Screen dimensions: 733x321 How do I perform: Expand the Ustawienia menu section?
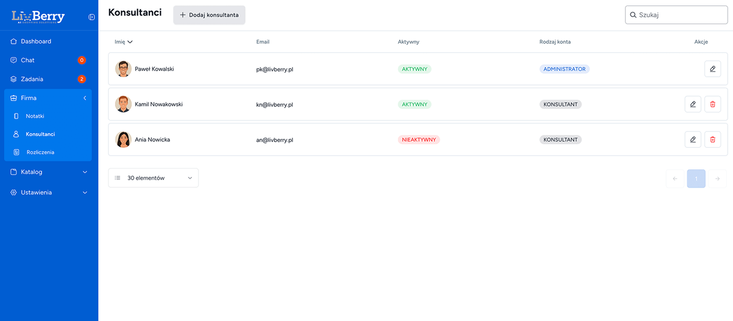pos(49,193)
